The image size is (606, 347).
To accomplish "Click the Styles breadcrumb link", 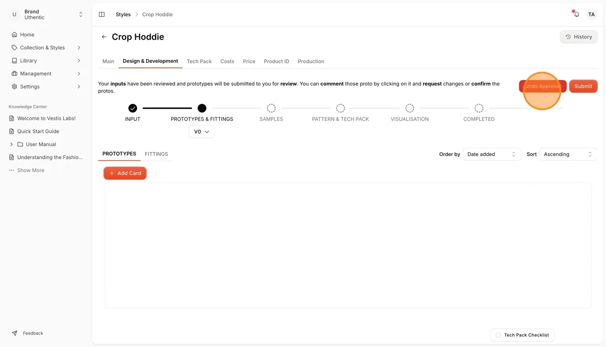I will 123,14.
